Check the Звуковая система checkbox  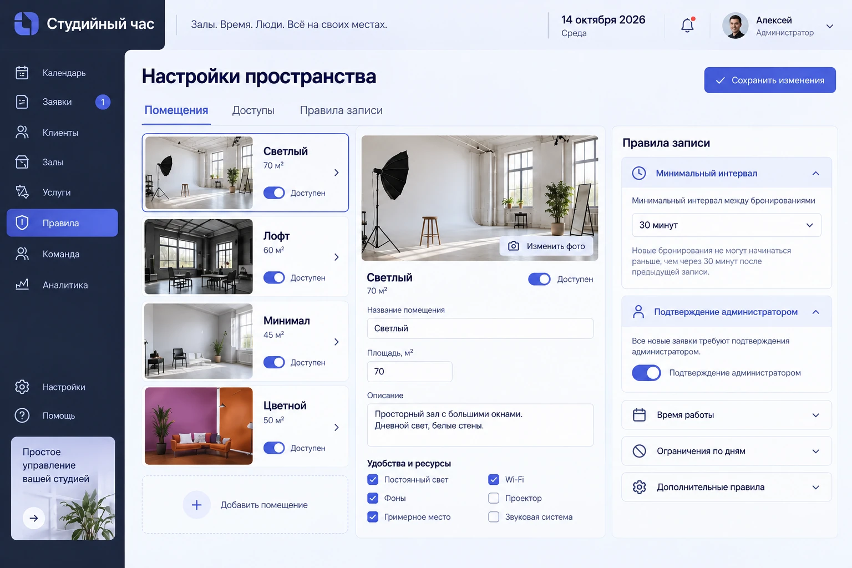494,517
